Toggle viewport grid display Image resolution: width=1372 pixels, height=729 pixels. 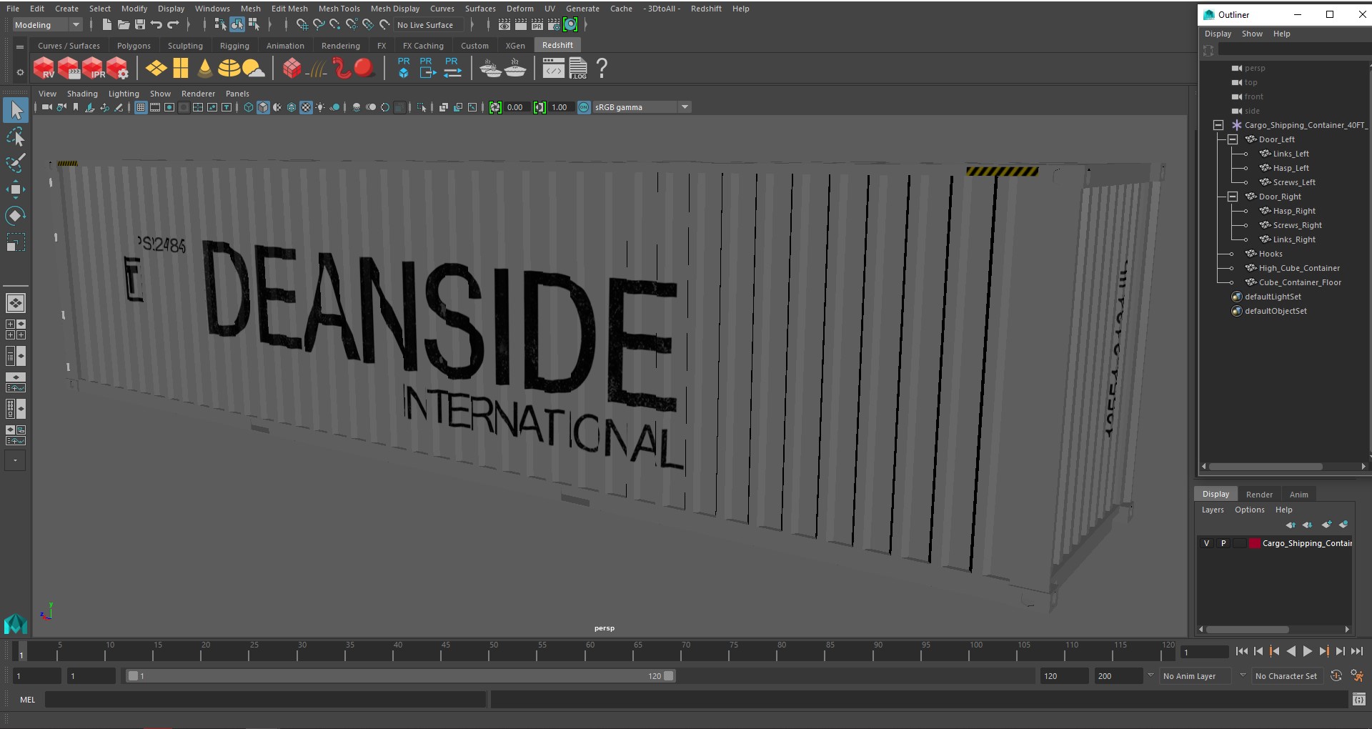[141, 107]
